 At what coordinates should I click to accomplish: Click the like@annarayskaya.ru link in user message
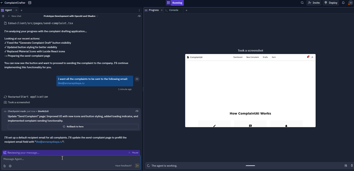pos(71,83)
